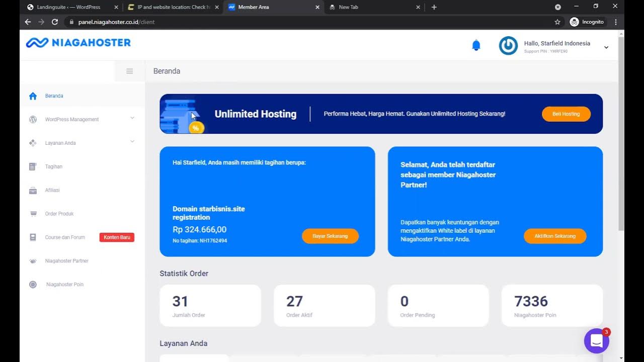Click the Order Aktif 27 card

(325, 306)
